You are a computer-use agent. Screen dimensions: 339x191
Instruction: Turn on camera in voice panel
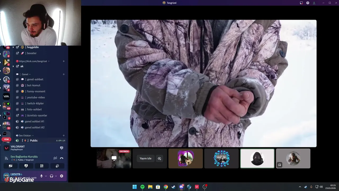coord(11,166)
